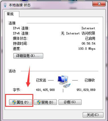Open 详细信息(E)... connection details

tap(28, 56)
